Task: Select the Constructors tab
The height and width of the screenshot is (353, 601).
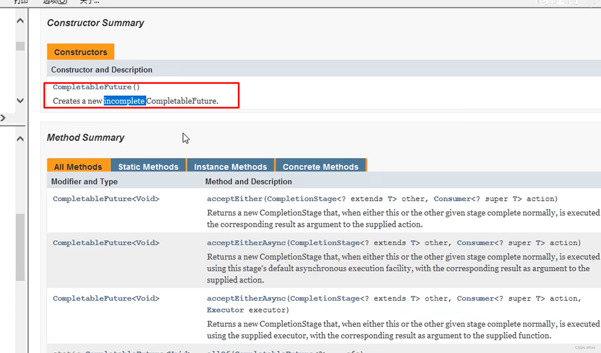Action: [x=81, y=52]
